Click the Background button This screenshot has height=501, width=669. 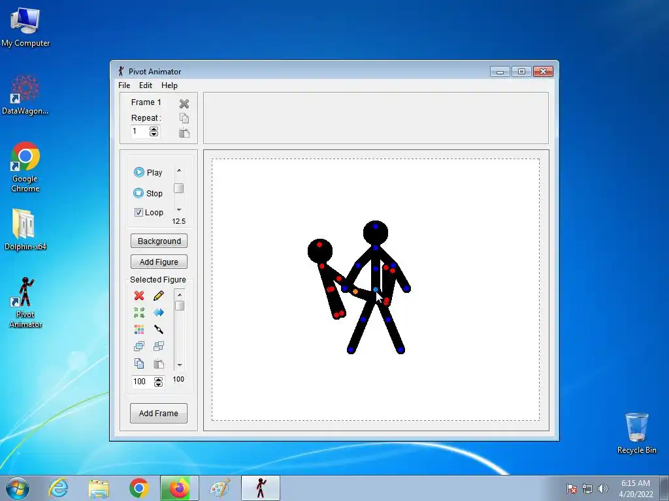coord(159,241)
